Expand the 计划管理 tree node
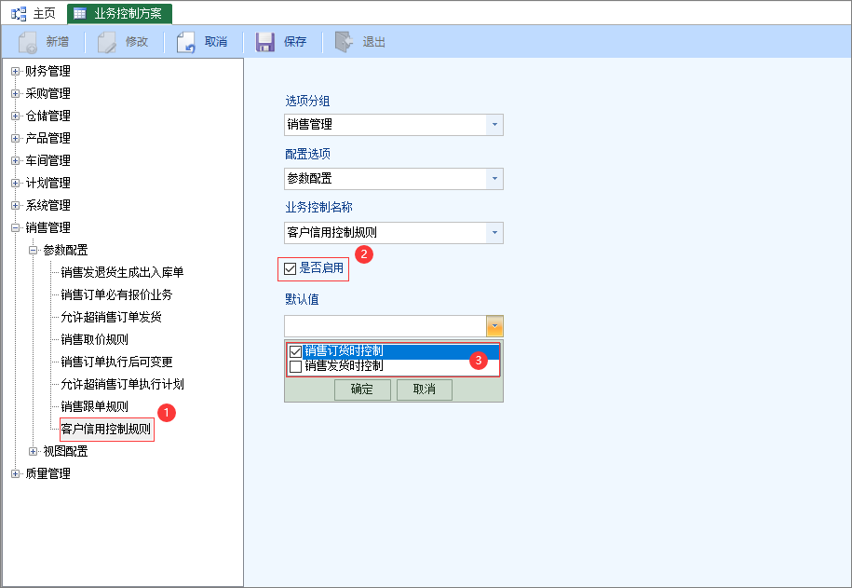The width and height of the screenshot is (852, 588). coord(15,183)
